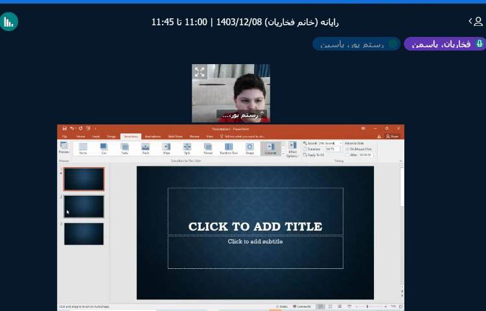Select slide 3 thumbnail
This screenshot has width=486, height=311.
84,234
